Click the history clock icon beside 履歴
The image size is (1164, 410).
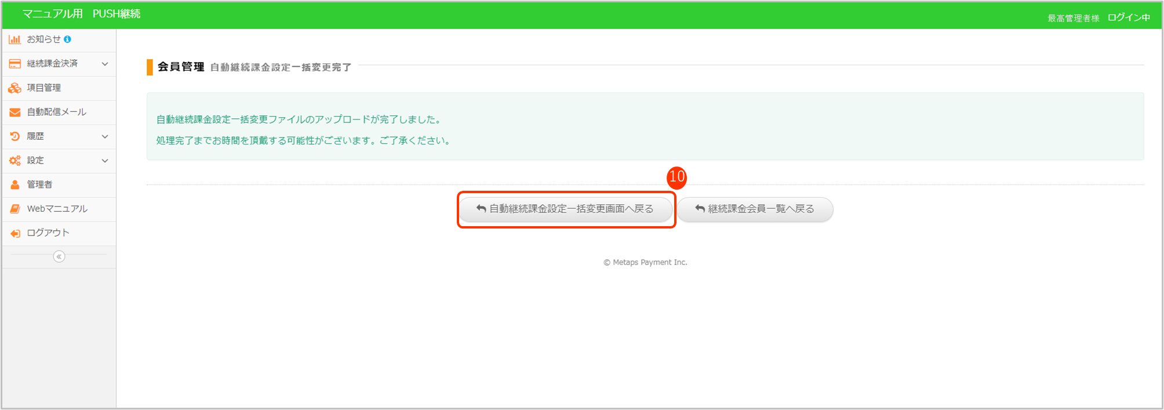coord(14,136)
